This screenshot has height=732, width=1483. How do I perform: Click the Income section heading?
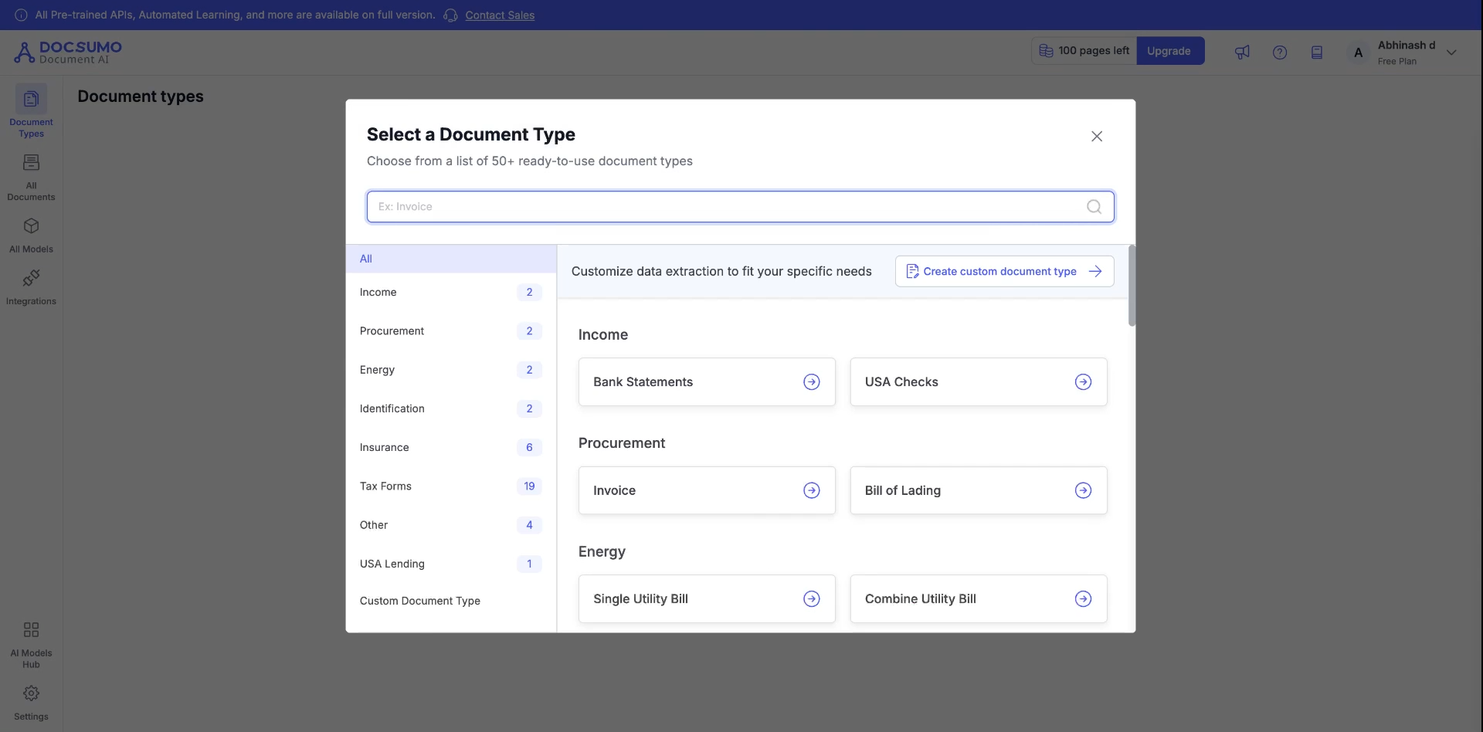click(x=603, y=335)
